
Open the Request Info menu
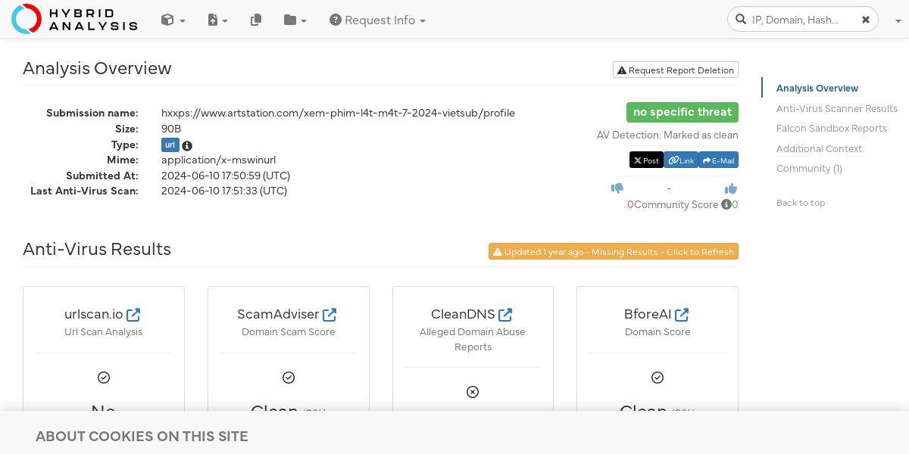click(377, 20)
